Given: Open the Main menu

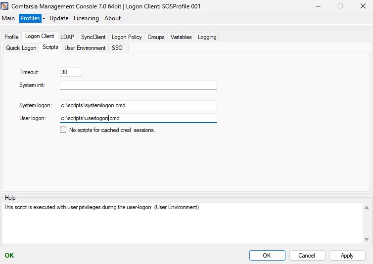Looking at the screenshot, I should [8, 18].
